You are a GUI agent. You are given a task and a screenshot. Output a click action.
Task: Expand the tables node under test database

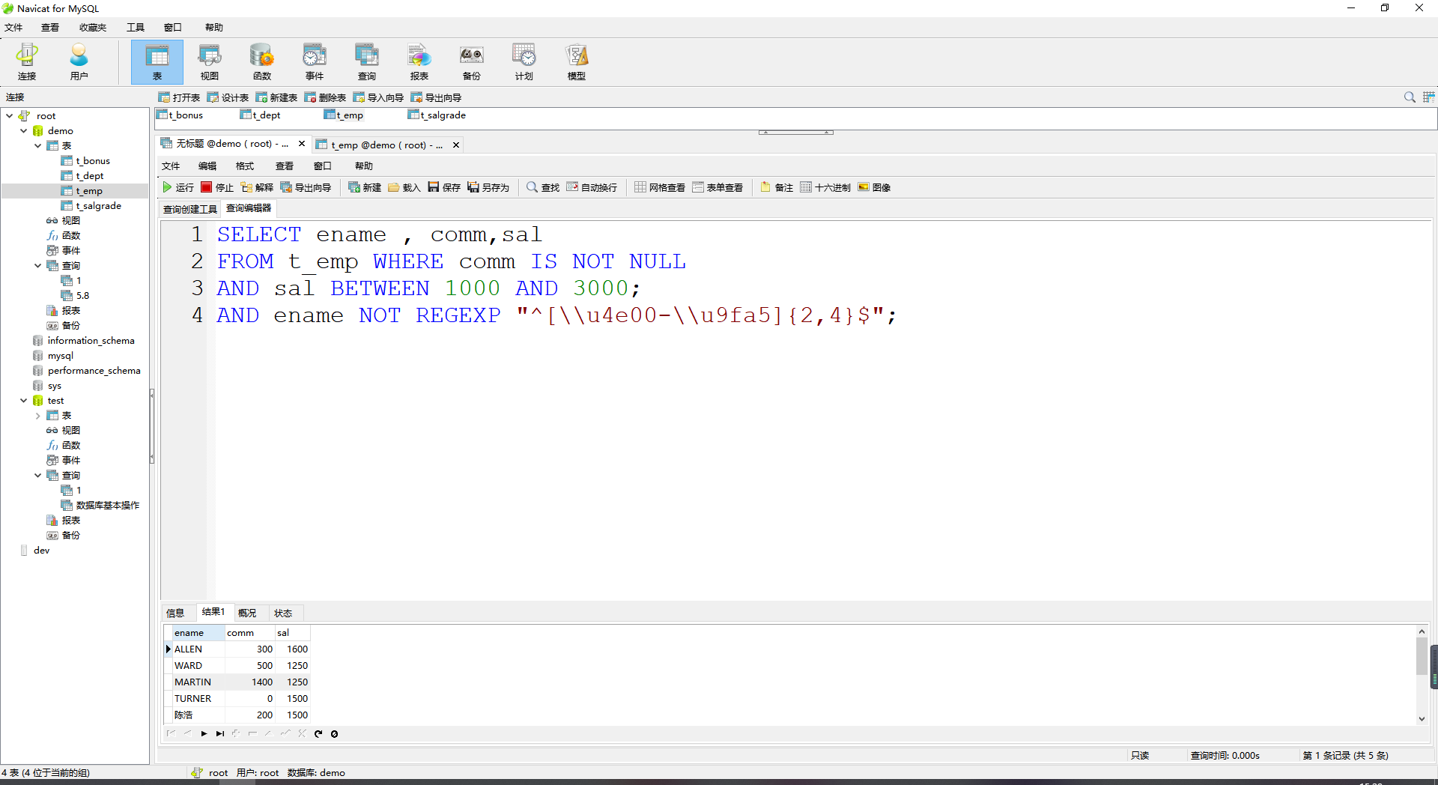pyautogui.click(x=37, y=416)
